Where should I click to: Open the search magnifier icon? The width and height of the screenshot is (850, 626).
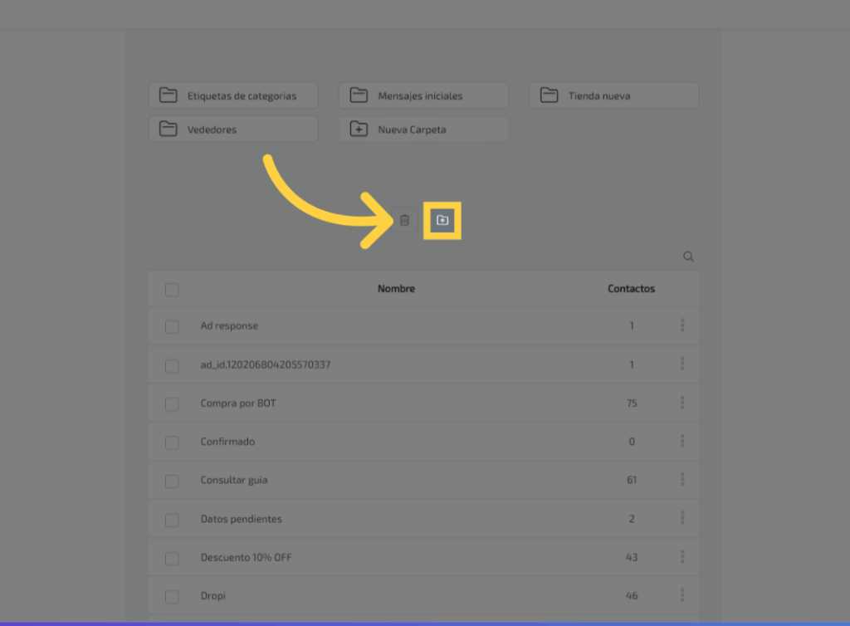pos(688,257)
